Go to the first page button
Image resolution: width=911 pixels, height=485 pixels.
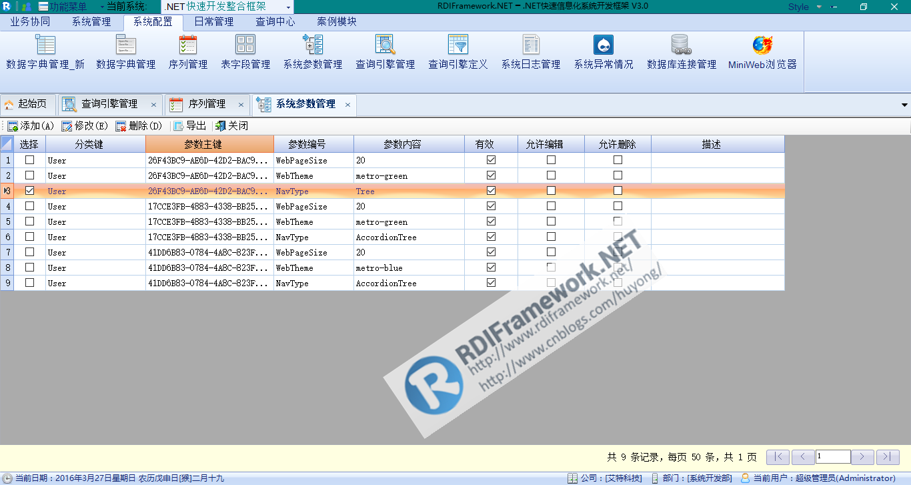[778, 457]
